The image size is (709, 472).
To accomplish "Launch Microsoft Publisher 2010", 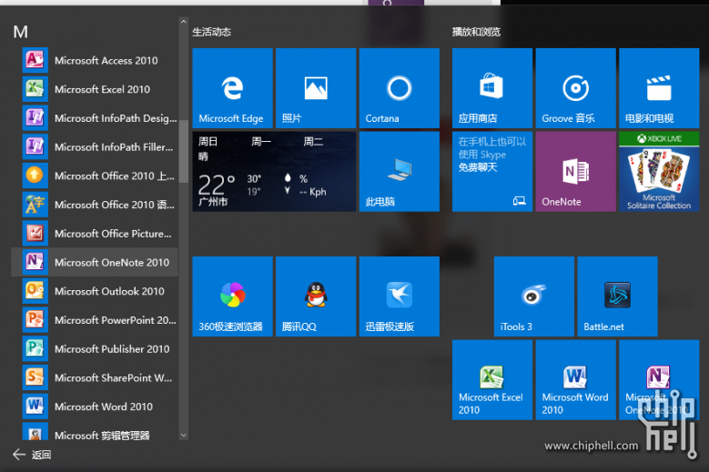I will click(95, 348).
